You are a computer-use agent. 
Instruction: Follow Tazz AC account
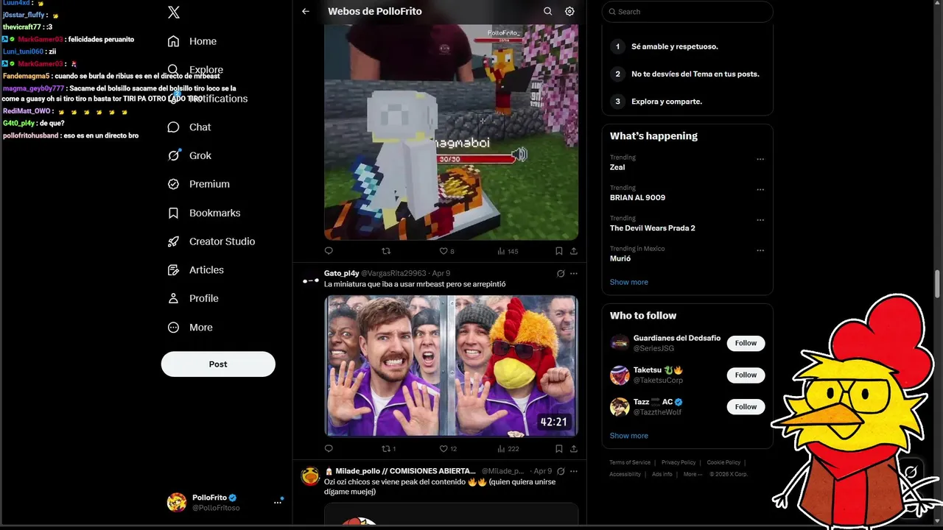[746, 406]
